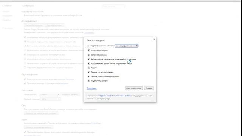242x136 pixels.
Task: Select the Settings item in Chrome sidebar
Action: [x=7, y=20]
